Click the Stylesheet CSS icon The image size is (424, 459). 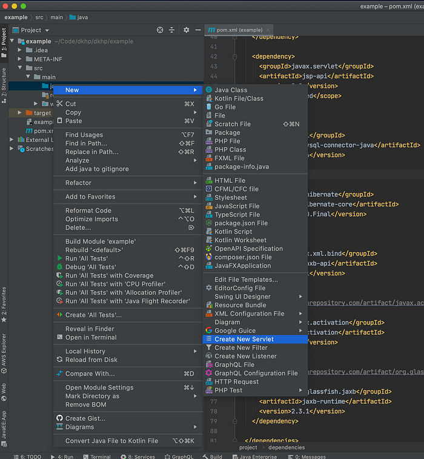[x=209, y=197]
